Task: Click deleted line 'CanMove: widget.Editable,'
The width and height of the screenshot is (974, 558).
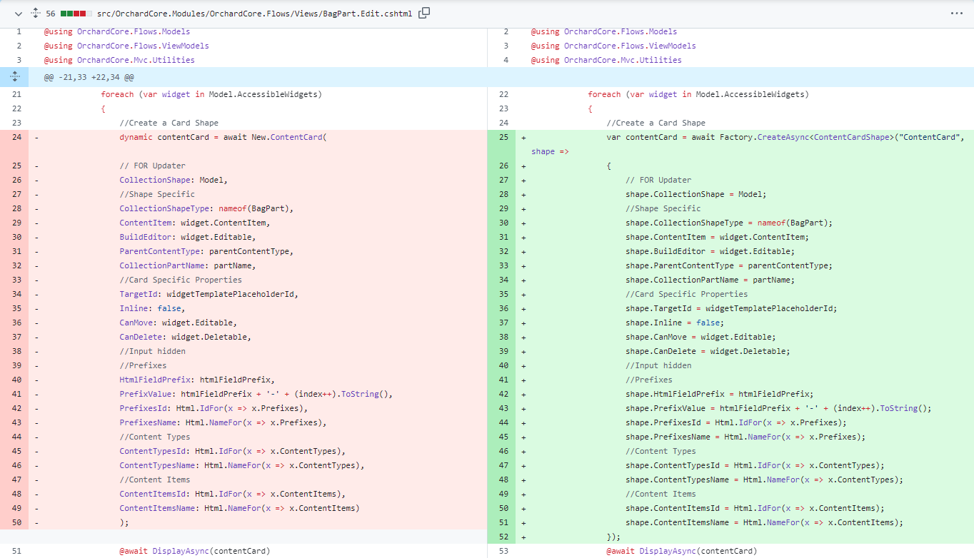Action: (x=178, y=323)
